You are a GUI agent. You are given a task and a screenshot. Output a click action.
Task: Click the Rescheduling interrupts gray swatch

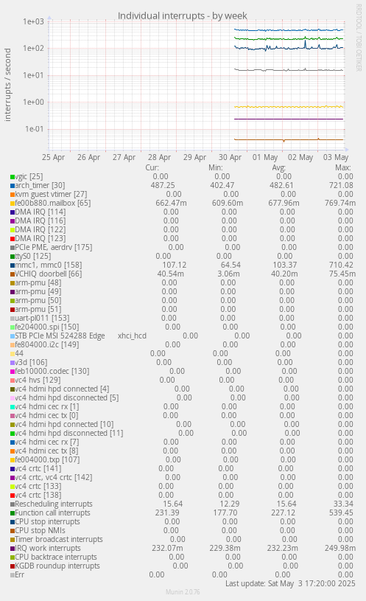(x=13, y=504)
